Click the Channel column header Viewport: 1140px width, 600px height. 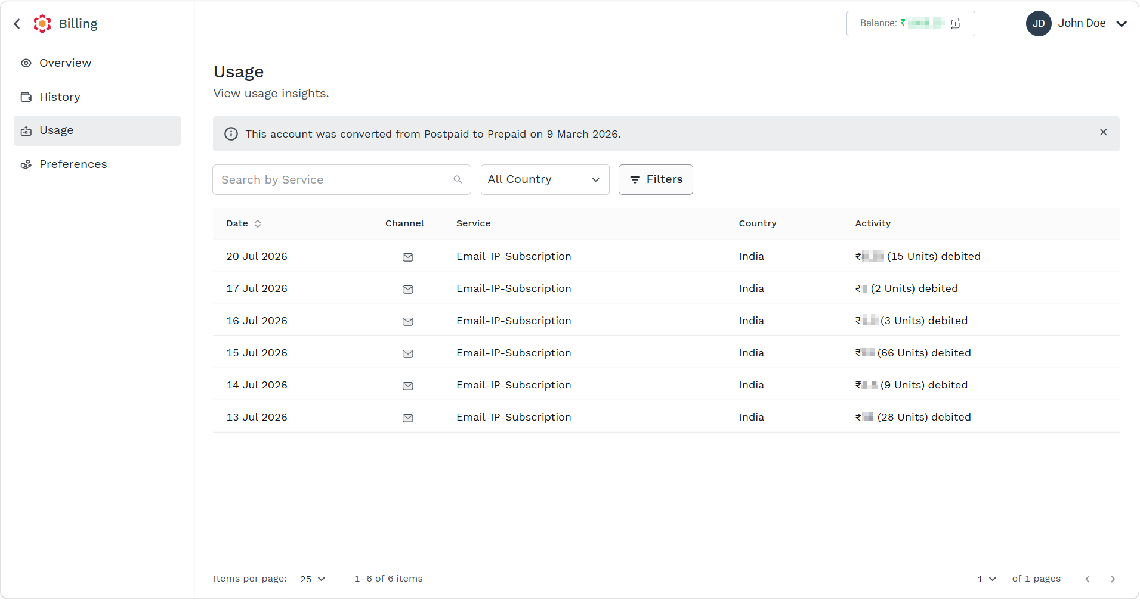point(404,223)
